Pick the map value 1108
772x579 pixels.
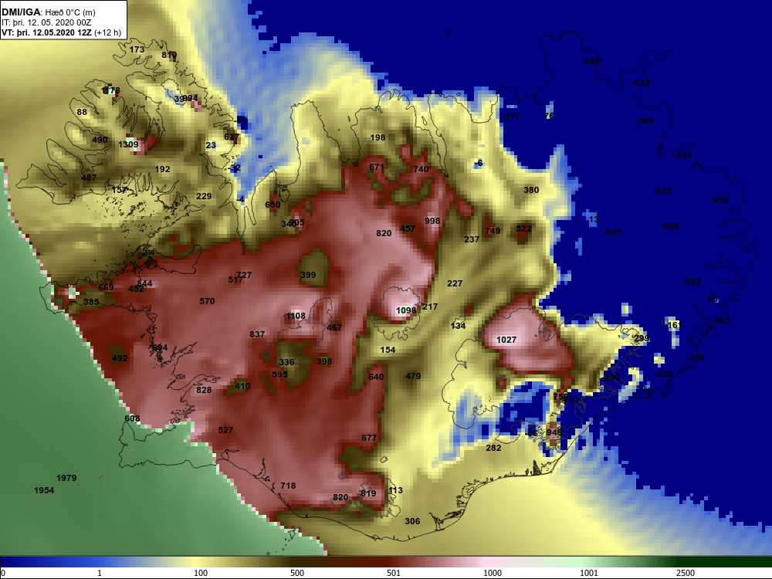coord(296,316)
